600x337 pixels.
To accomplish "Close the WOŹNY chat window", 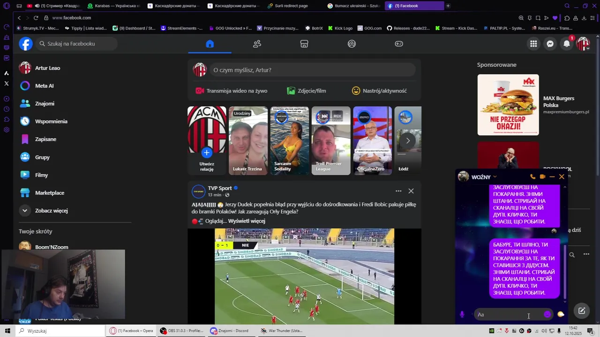I will coord(562,177).
